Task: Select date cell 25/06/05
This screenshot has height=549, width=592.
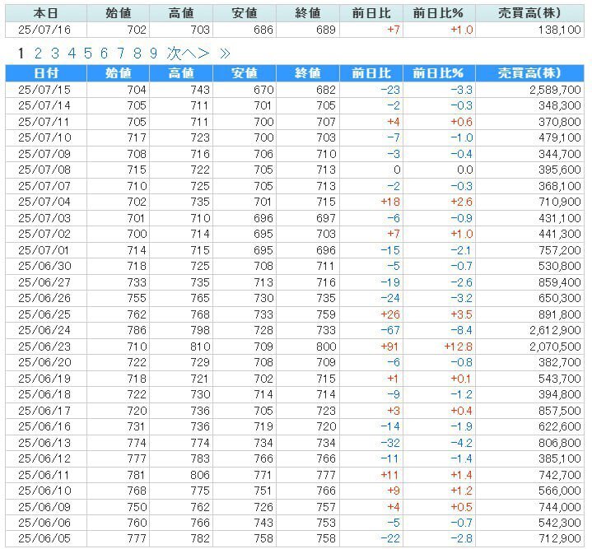Action: coord(44,539)
